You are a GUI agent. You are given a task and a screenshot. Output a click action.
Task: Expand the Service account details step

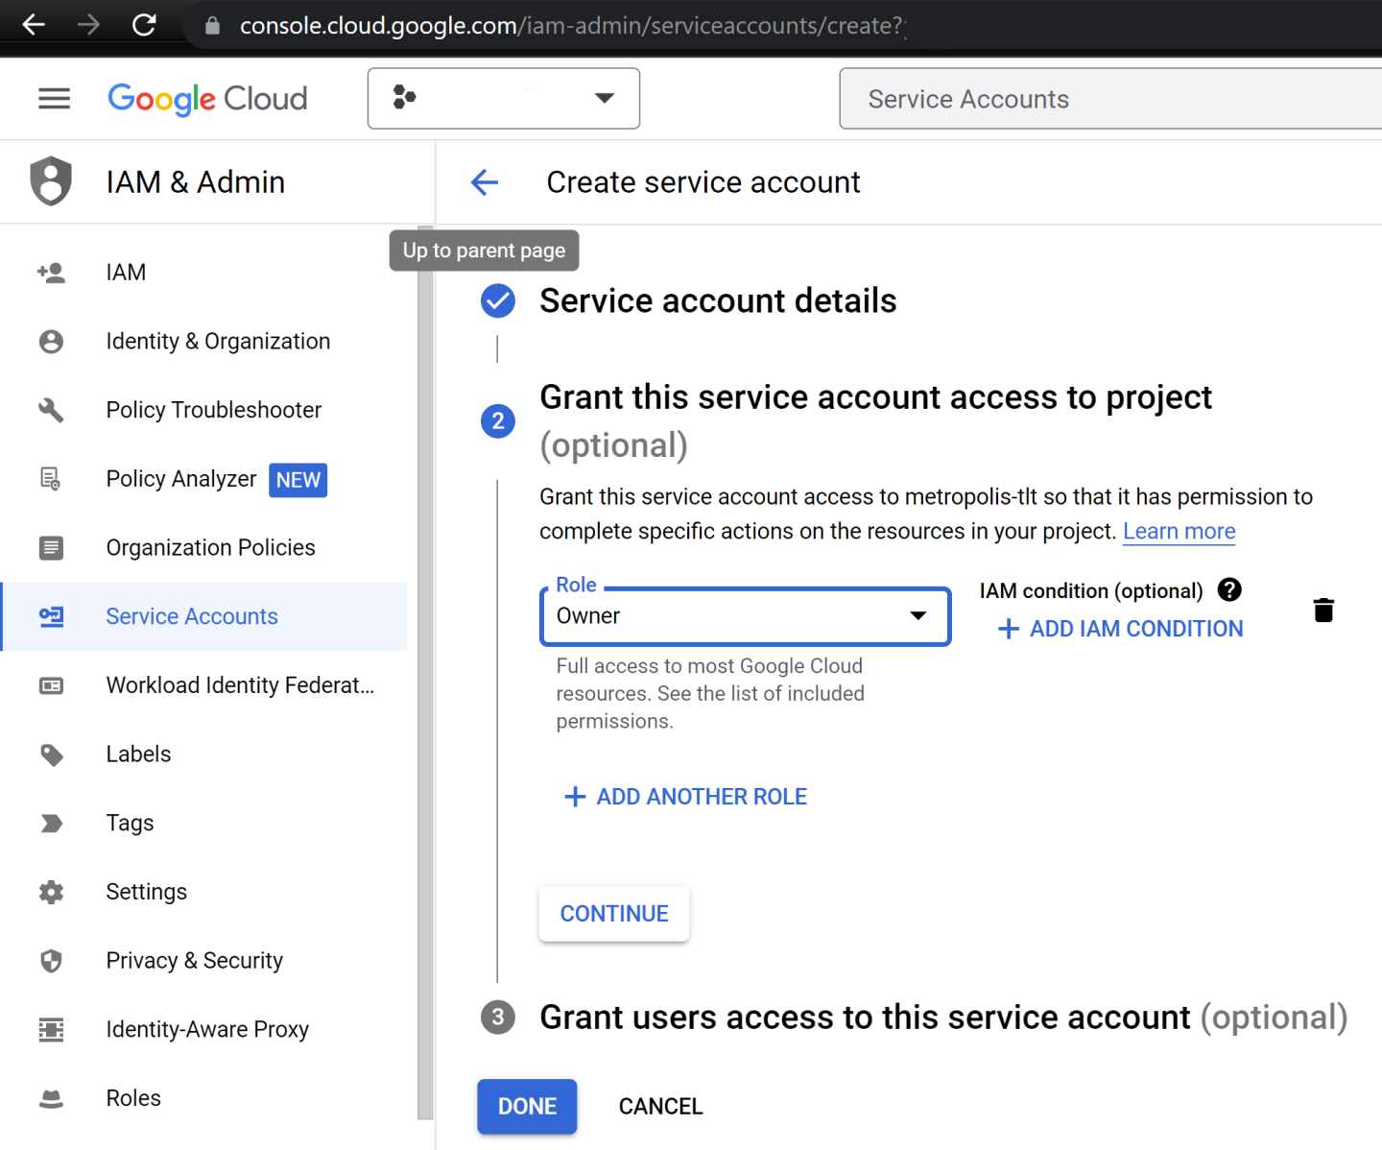717,301
